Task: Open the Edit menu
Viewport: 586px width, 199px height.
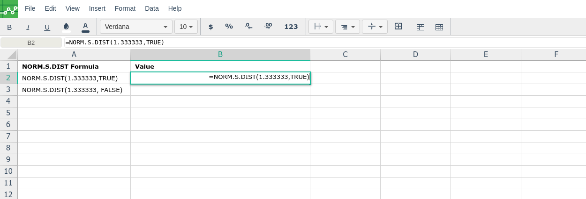Action: [50, 8]
